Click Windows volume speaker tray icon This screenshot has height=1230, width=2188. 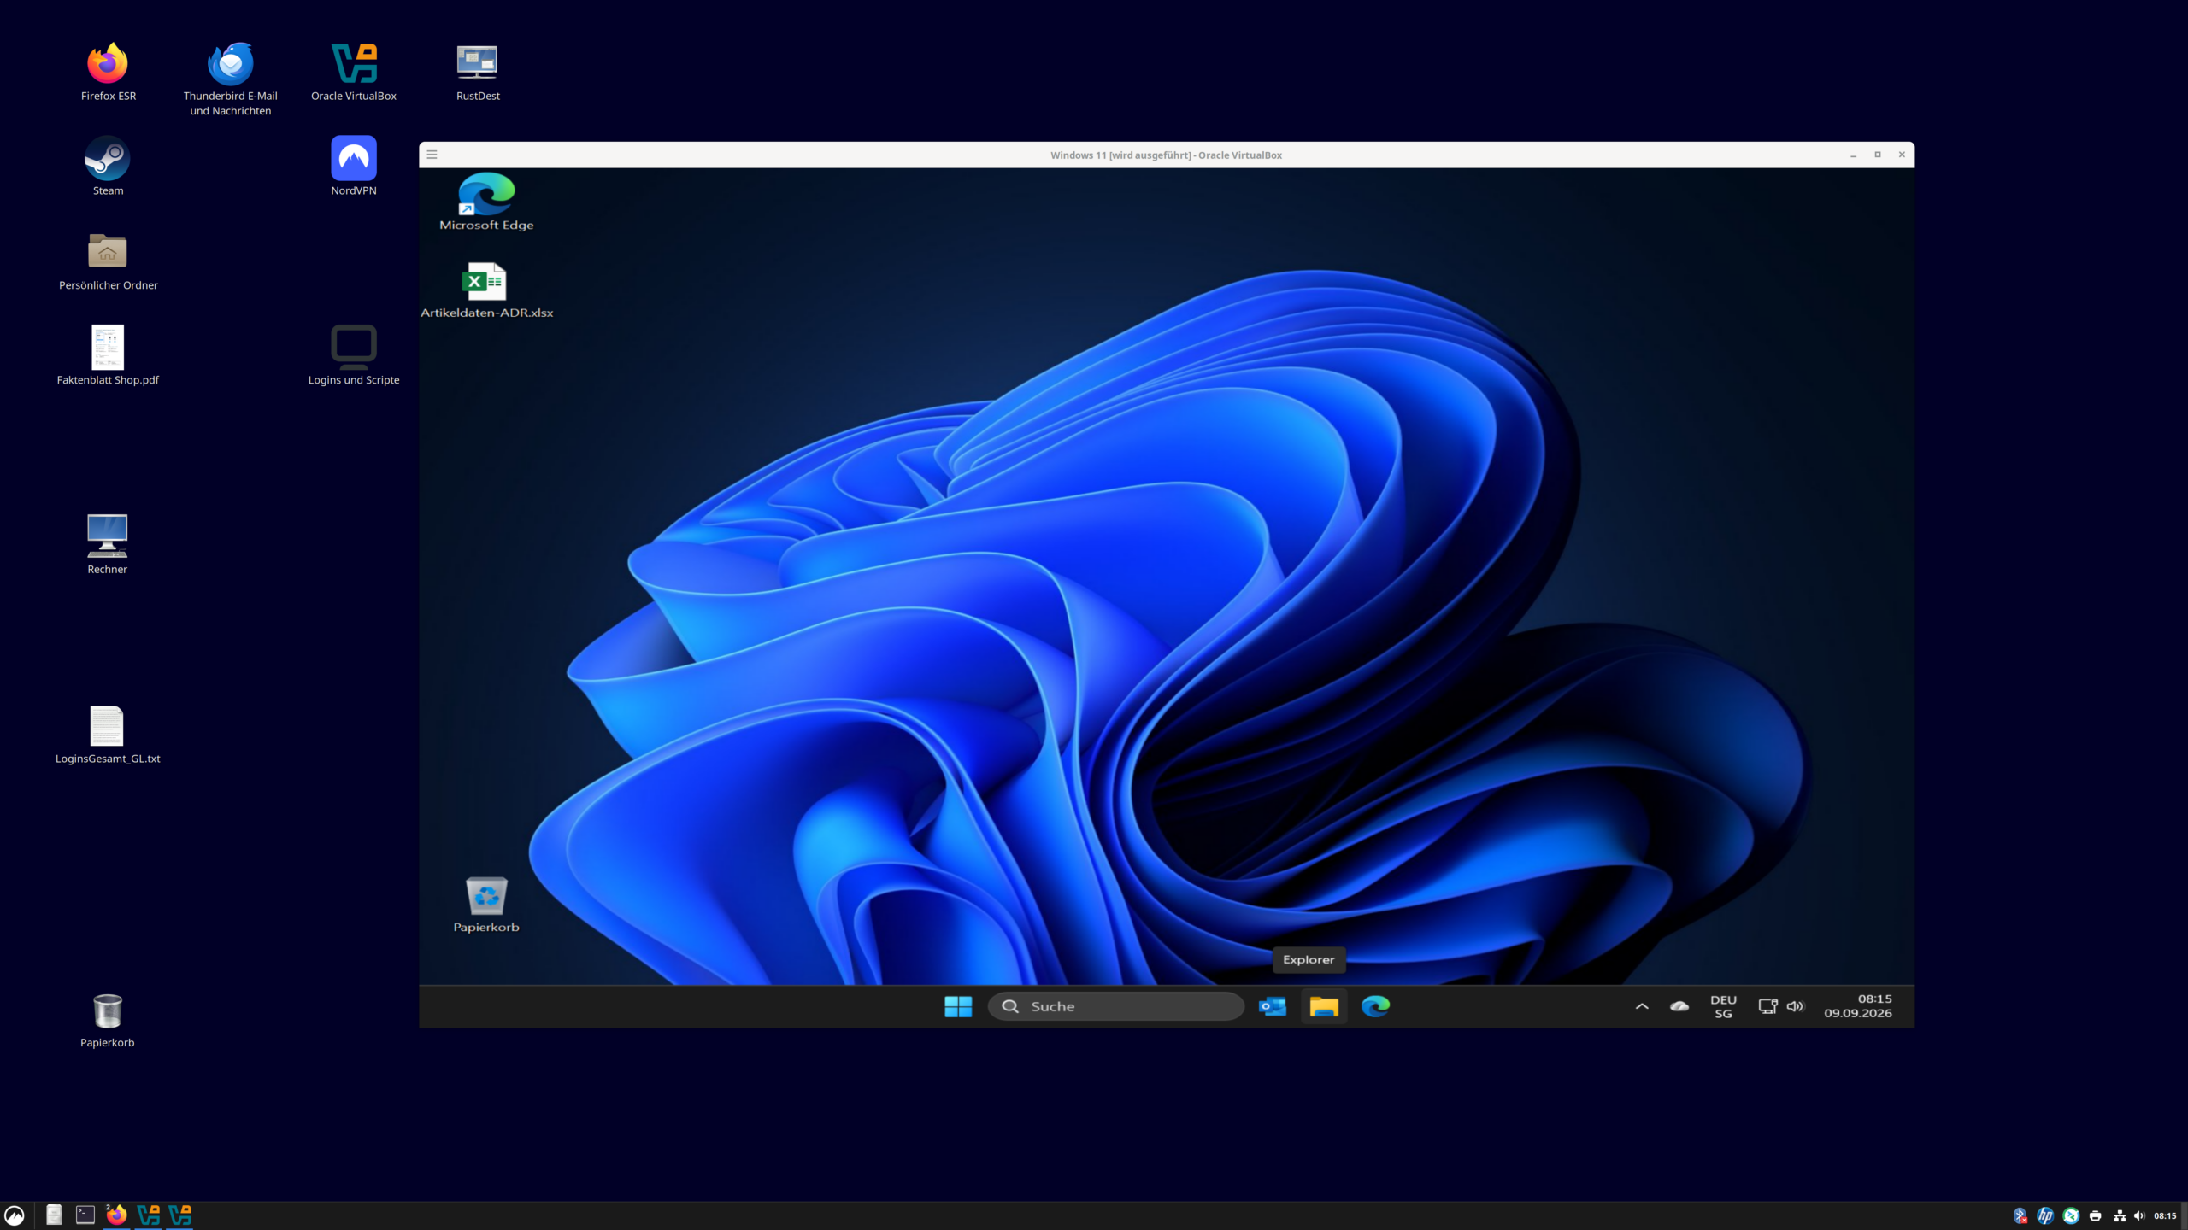click(x=1795, y=1006)
